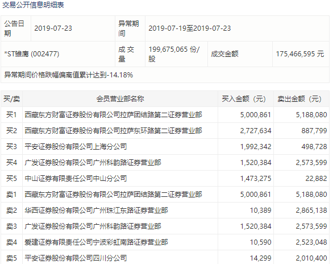Click buy amount 14,299
This screenshot has height=264, width=333.
(261, 258)
